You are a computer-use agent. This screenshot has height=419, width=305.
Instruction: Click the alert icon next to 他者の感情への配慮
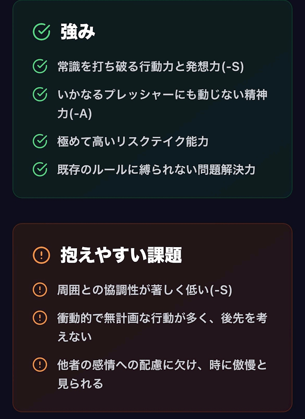40,365
